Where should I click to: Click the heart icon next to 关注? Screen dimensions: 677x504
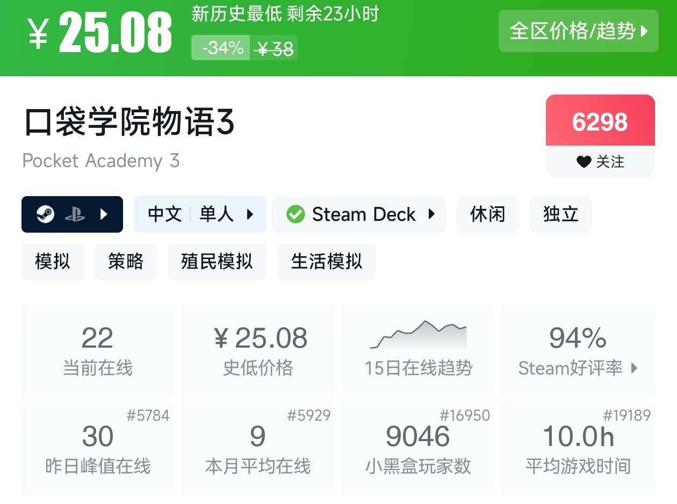coord(584,161)
